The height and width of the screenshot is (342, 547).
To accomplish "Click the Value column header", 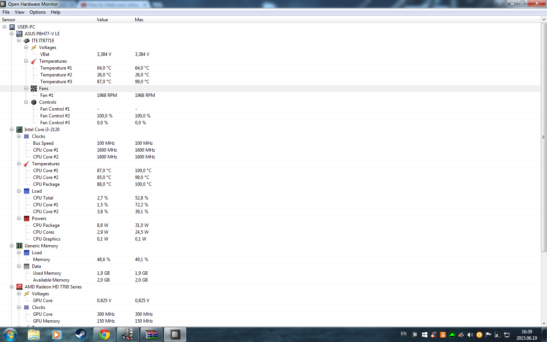I will pyautogui.click(x=114, y=20).
